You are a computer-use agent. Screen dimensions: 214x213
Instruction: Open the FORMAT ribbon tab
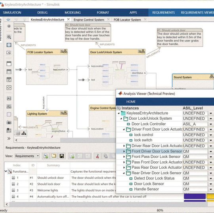103,13
